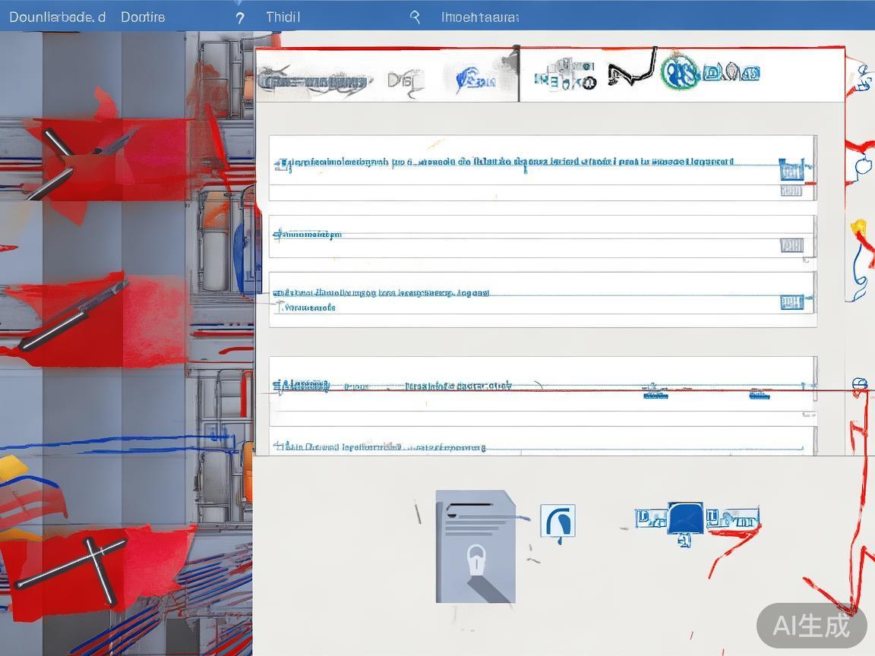Screen dimensions: 875x656
Task: Click the blue box in first row
Action: pos(791,170)
